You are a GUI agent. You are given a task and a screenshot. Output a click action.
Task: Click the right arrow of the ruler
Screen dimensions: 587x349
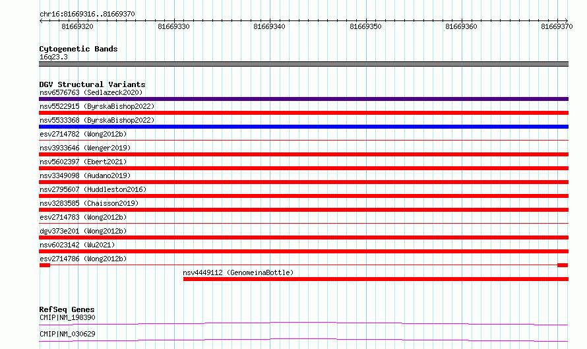567,20
